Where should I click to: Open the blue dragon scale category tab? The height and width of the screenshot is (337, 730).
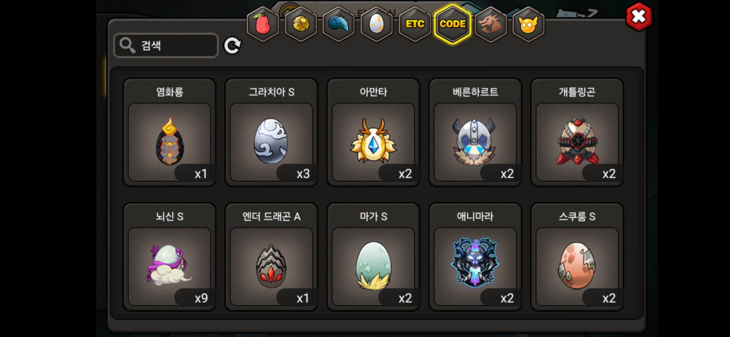pos(339,24)
